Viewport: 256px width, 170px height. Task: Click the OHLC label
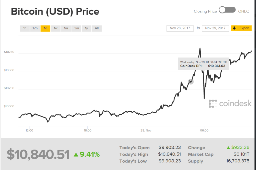click(243, 11)
